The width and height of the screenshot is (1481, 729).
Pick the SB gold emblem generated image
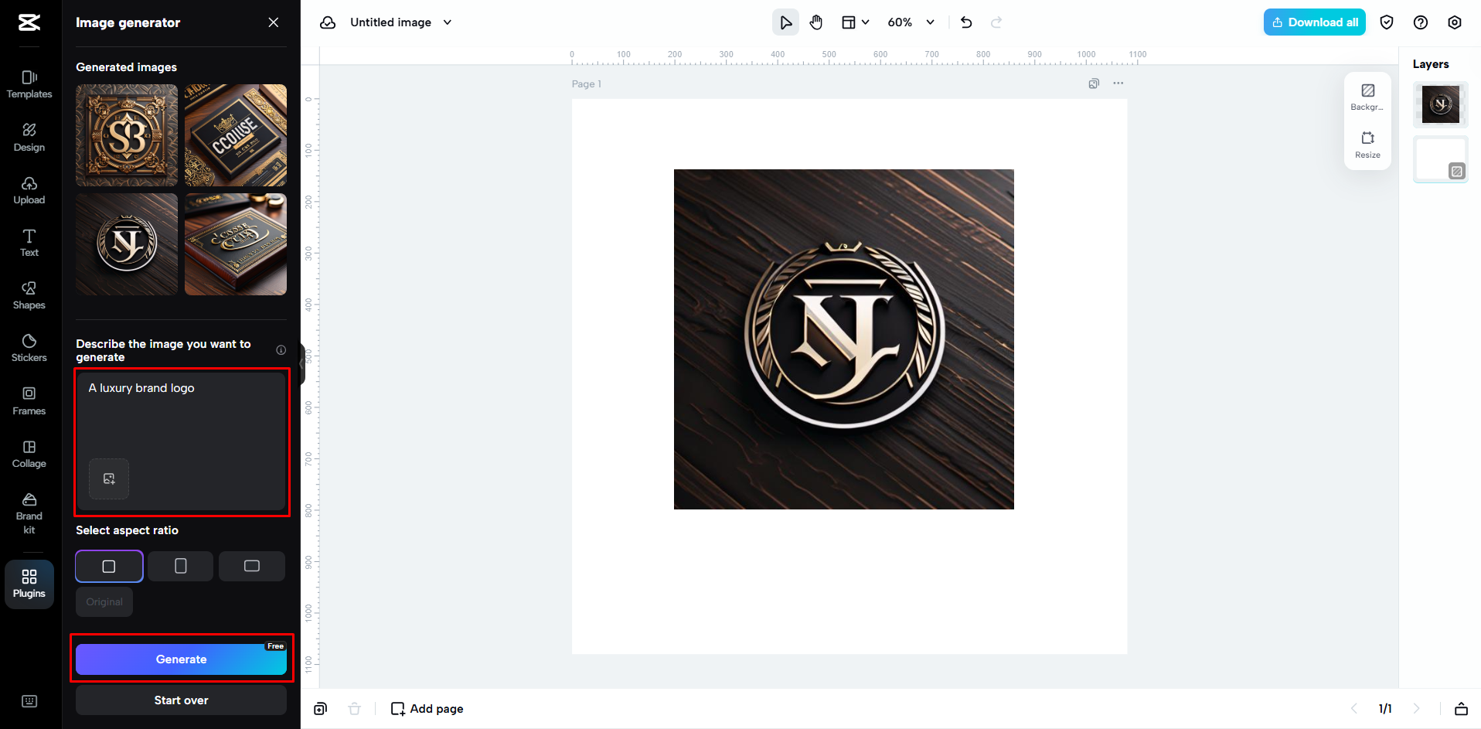127,135
